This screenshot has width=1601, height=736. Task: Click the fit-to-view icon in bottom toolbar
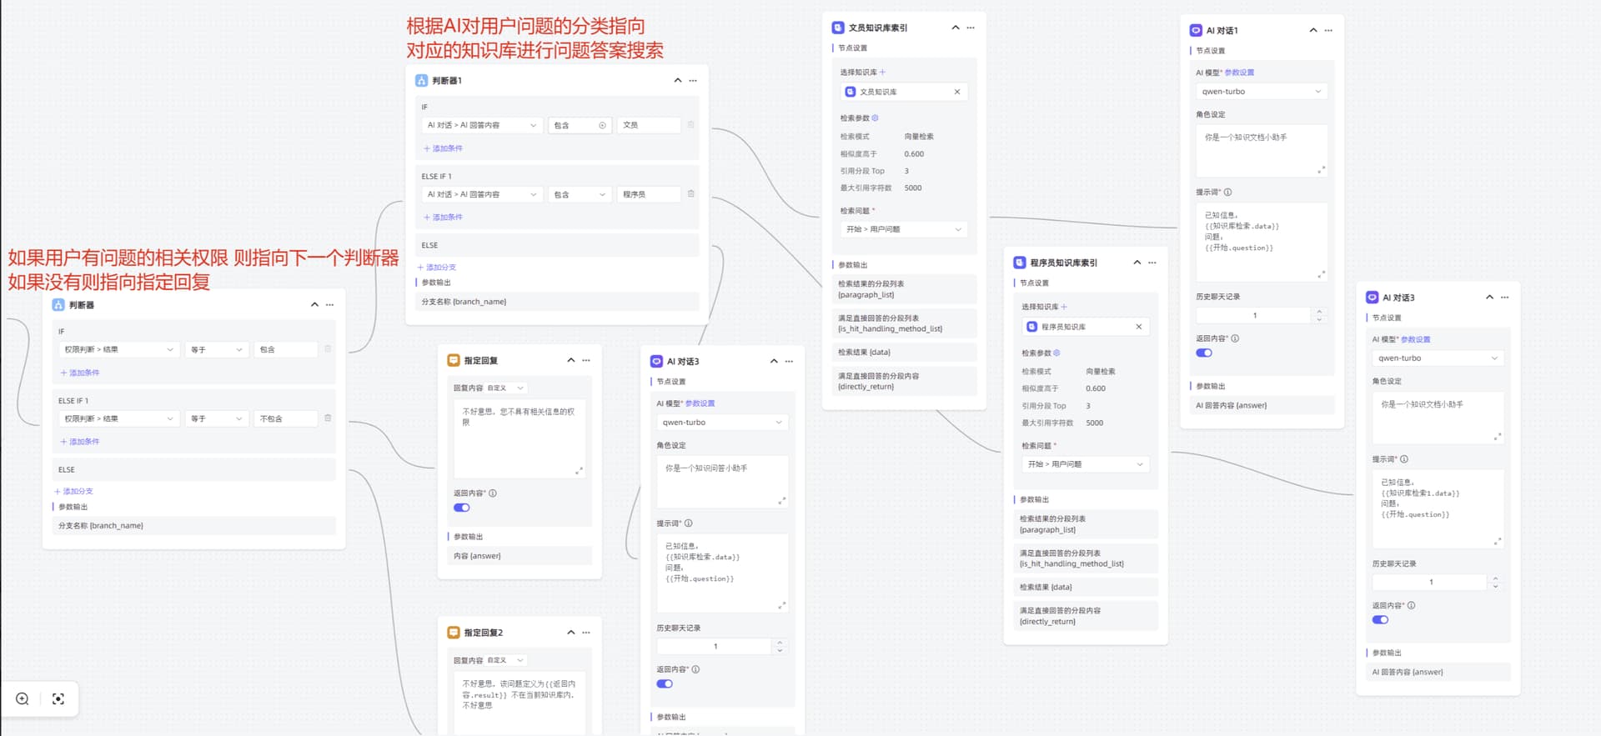[58, 698]
